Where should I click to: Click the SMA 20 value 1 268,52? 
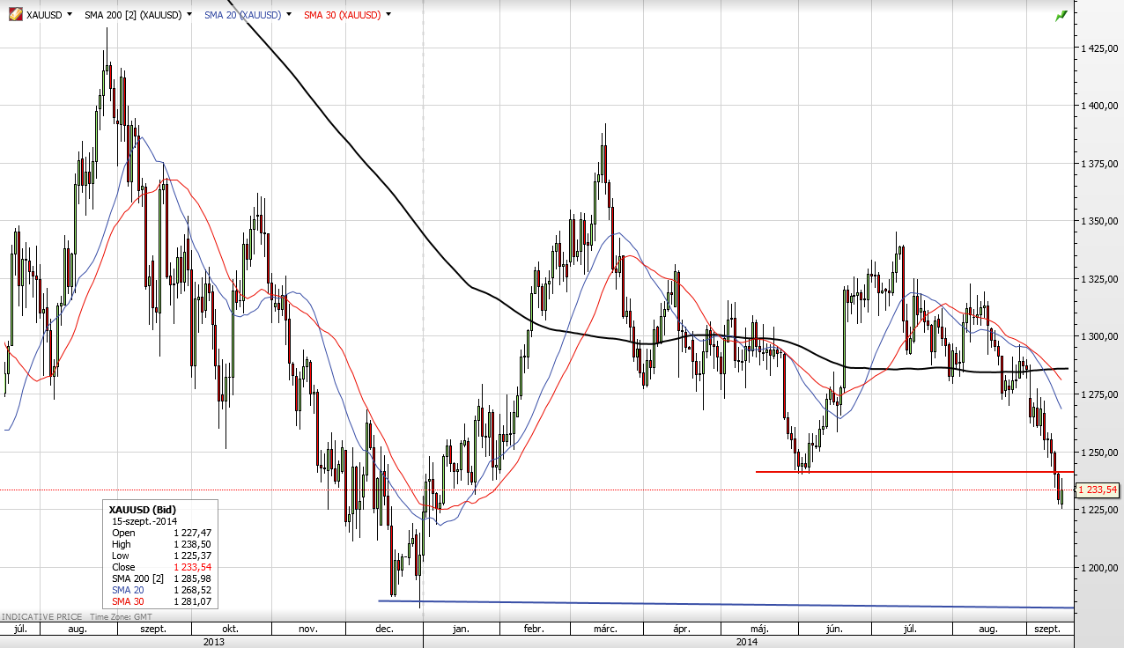click(x=191, y=590)
